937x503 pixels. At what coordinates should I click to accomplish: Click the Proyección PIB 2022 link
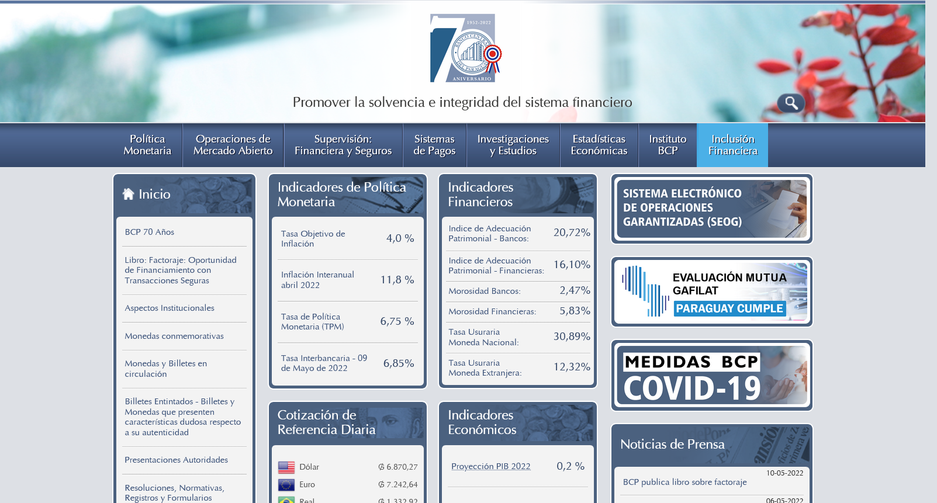click(490, 466)
